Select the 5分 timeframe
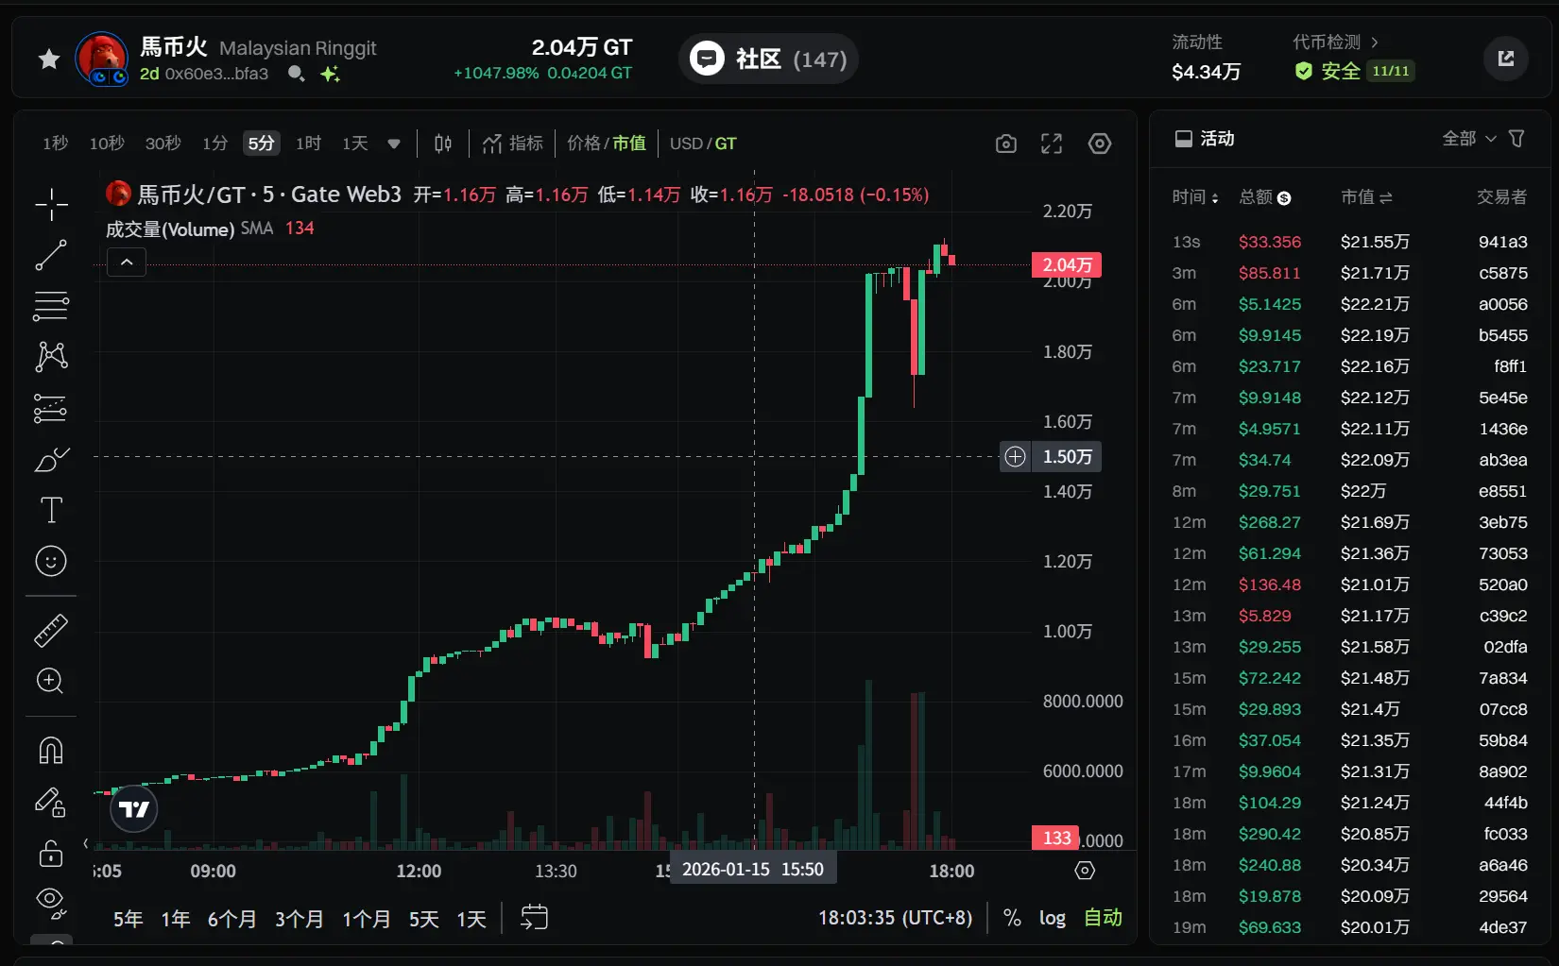The height and width of the screenshot is (966, 1559). [261, 144]
